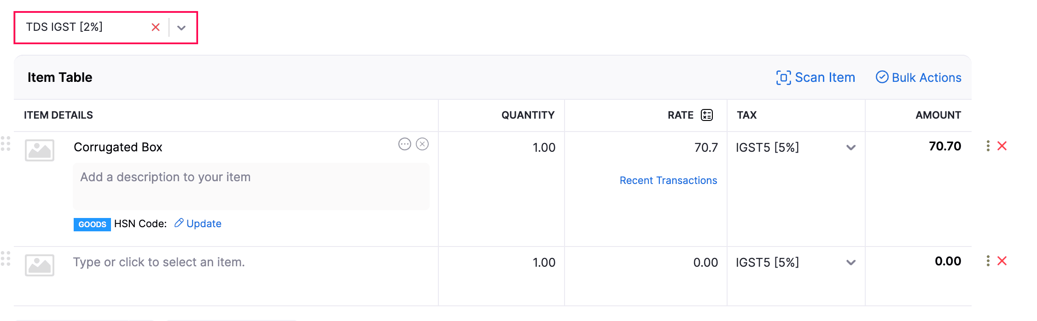1037x321 pixels.
Task: Expand tax dropdown for the empty row
Action: click(x=851, y=263)
